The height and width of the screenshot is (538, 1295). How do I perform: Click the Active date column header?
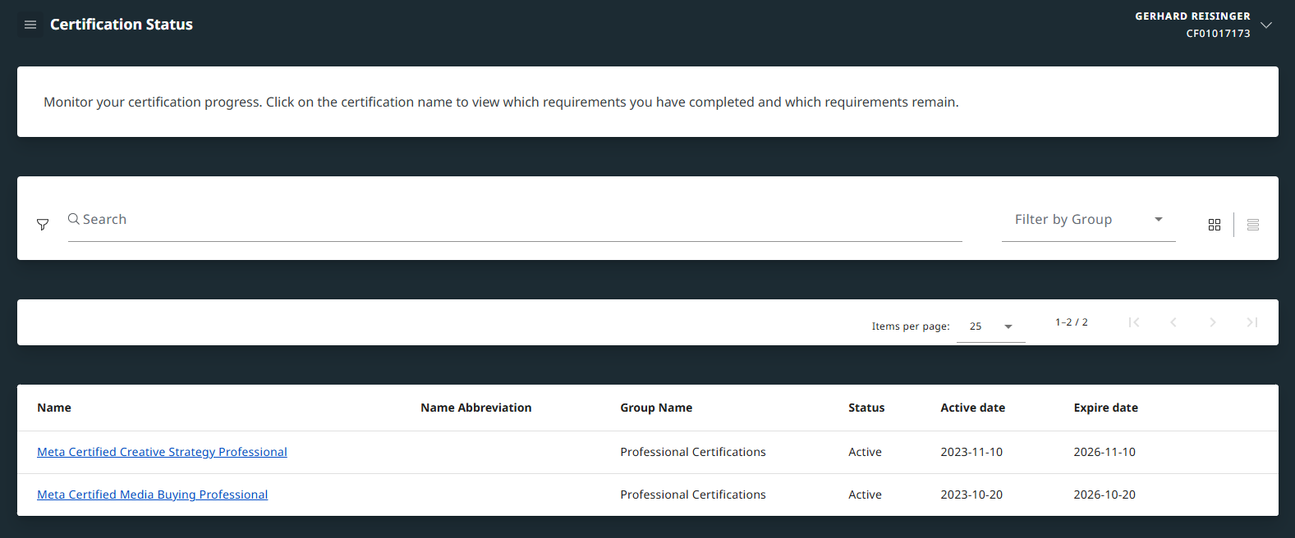973,408
